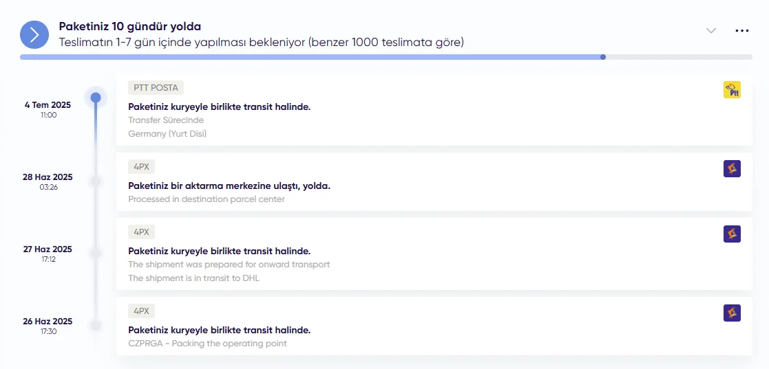Select the 4 Tem 2025 timeline marker

pos(96,98)
